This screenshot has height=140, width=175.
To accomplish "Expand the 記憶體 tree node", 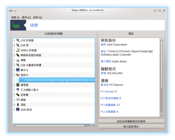I will [14, 95].
